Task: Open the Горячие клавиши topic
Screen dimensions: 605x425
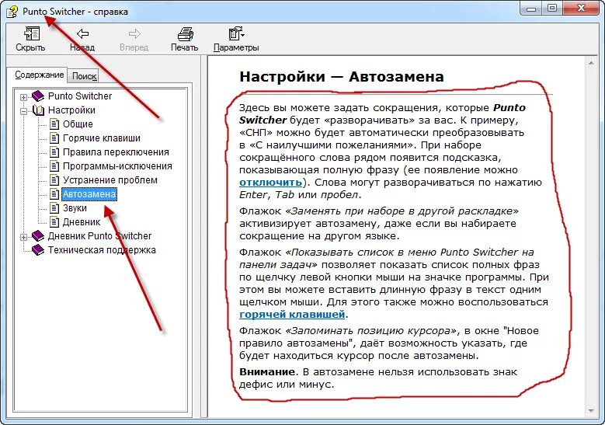Action: coord(102,138)
